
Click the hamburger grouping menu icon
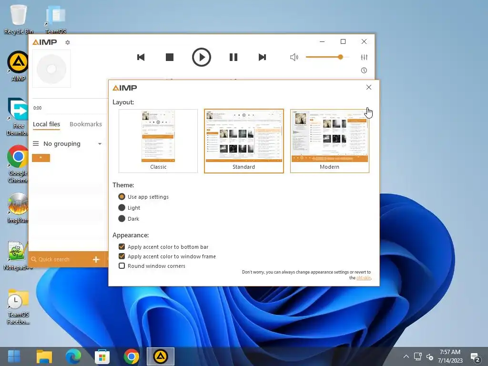[x=36, y=143]
